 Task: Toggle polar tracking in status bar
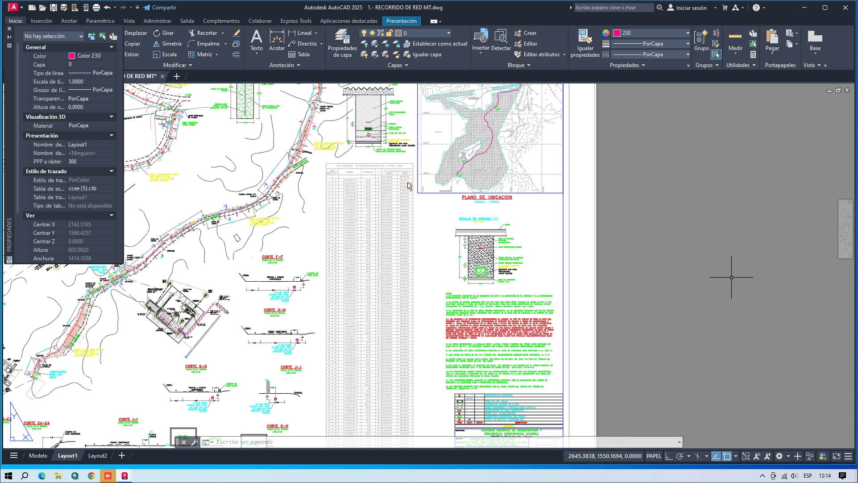coord(680,456)
